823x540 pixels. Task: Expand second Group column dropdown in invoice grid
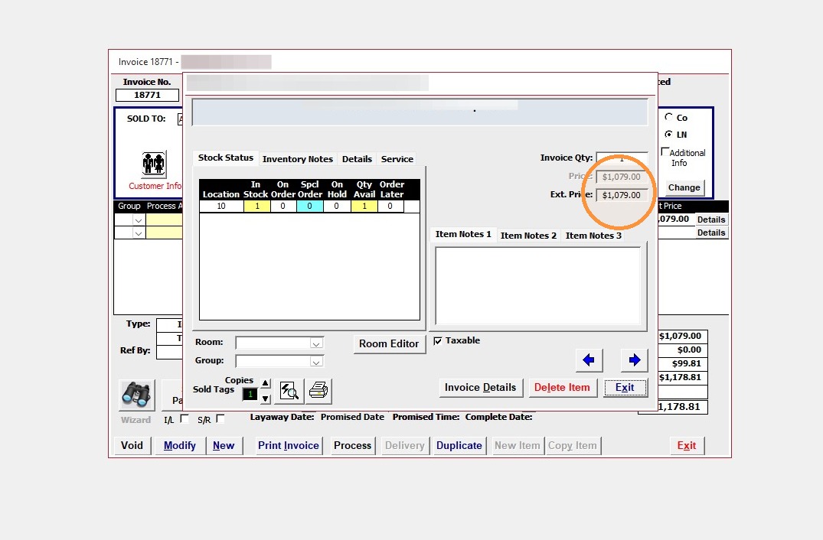(139, 233)
